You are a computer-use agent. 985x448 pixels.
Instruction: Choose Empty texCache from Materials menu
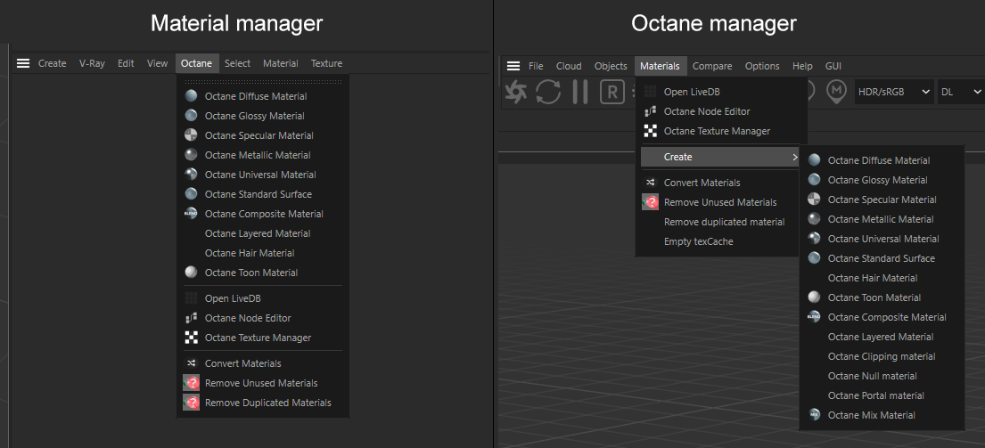point(698,241)
